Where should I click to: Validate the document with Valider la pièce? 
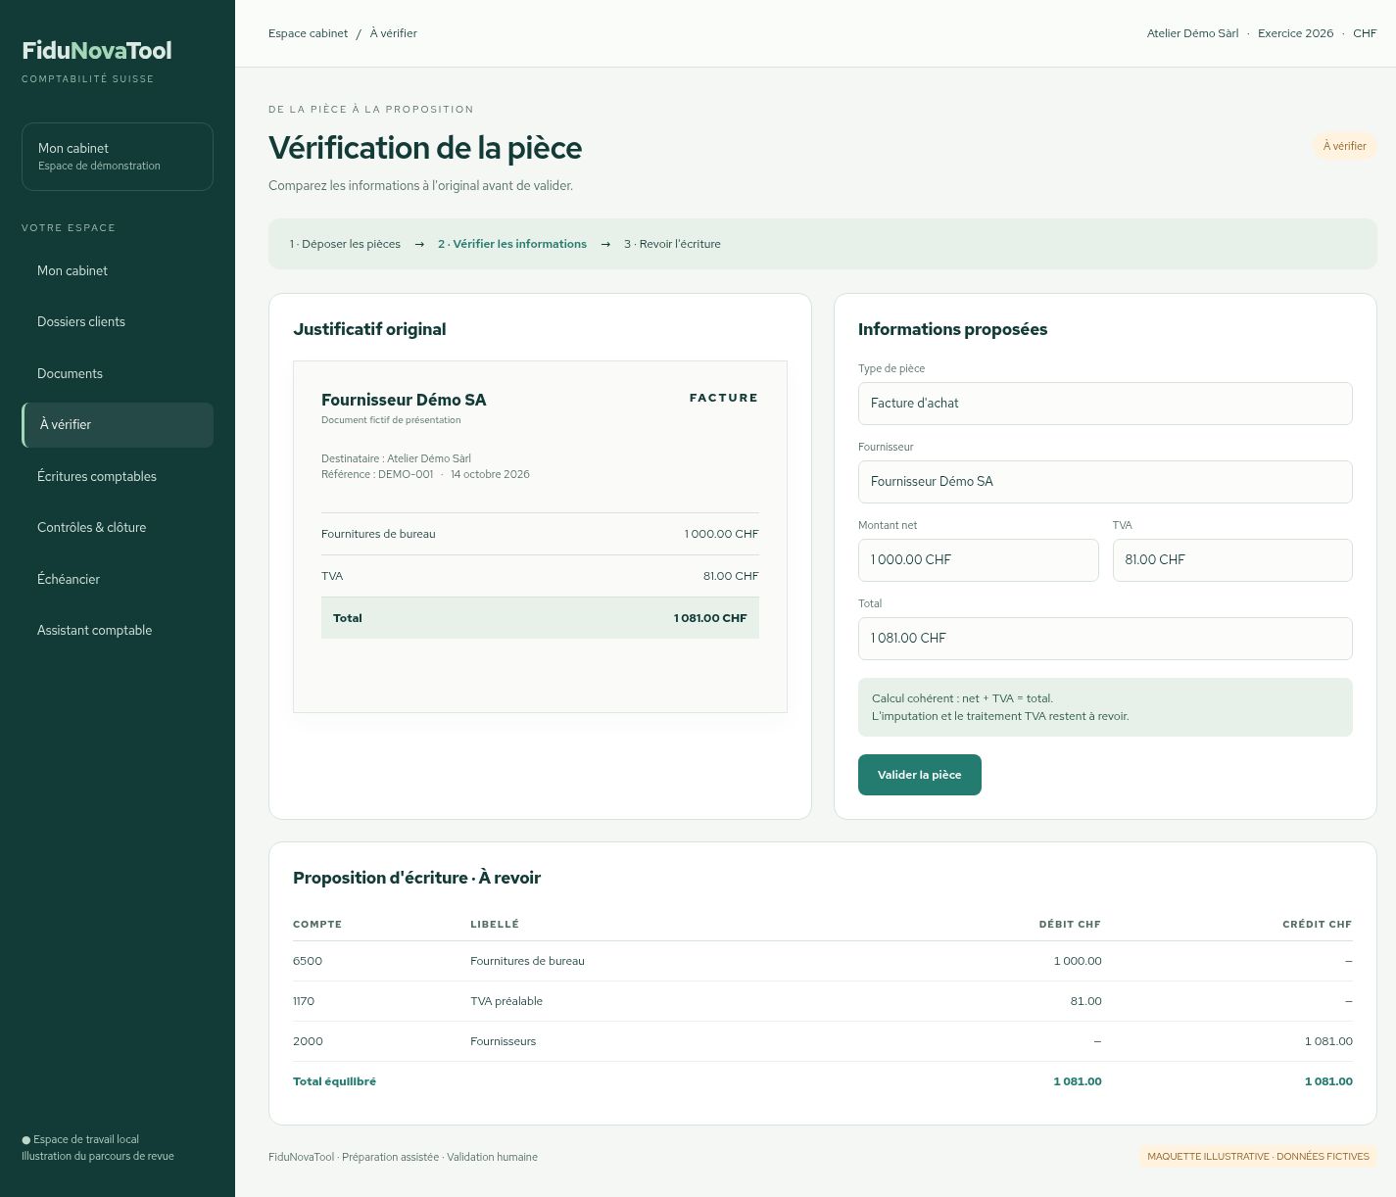coord(920,775)
